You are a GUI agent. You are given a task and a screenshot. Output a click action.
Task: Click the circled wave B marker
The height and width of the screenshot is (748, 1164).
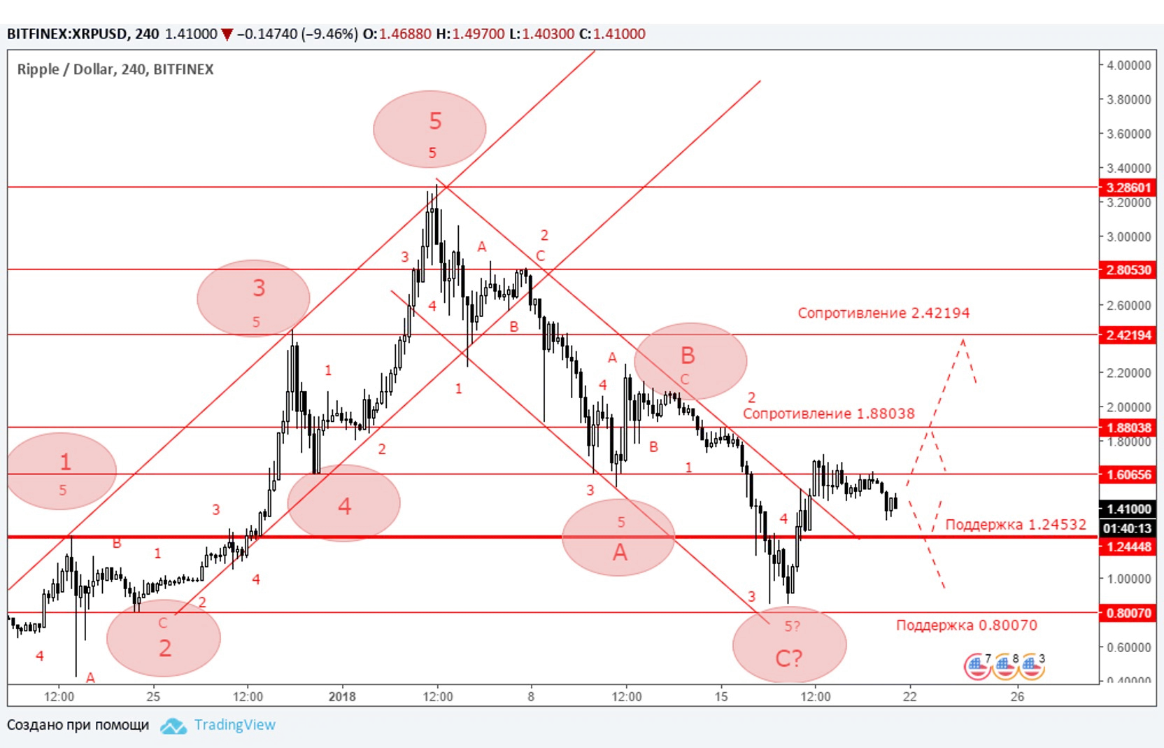690,361
